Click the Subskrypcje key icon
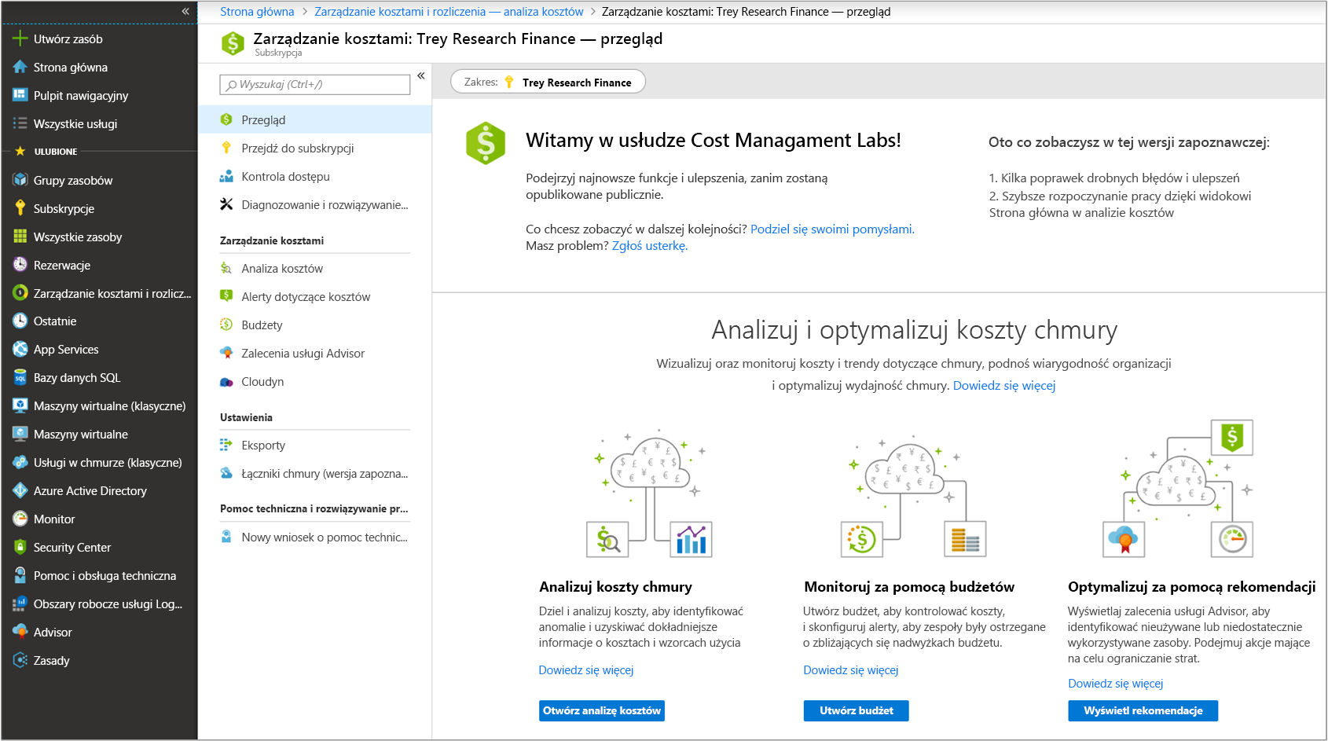Viewport: 1328px width, 741px height. point(20,208)
